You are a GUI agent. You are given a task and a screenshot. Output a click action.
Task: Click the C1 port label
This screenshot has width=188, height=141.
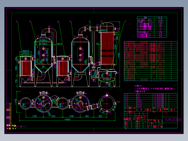coord(50,37)
